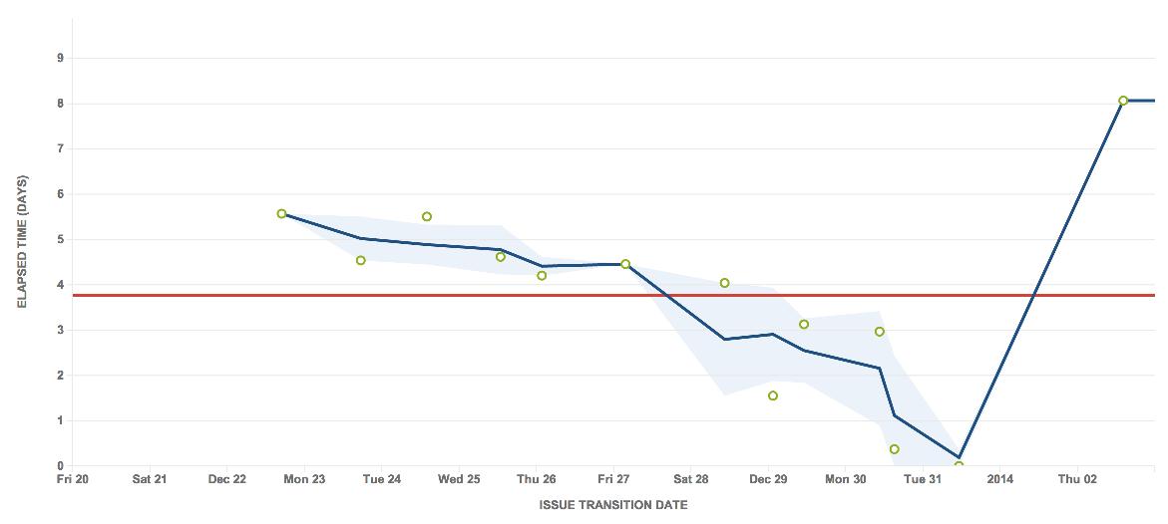Click the ELAPSED TIME (DAYS) axis title
The width and height of the screenshot is (1168, 524).
click(22, 242)
